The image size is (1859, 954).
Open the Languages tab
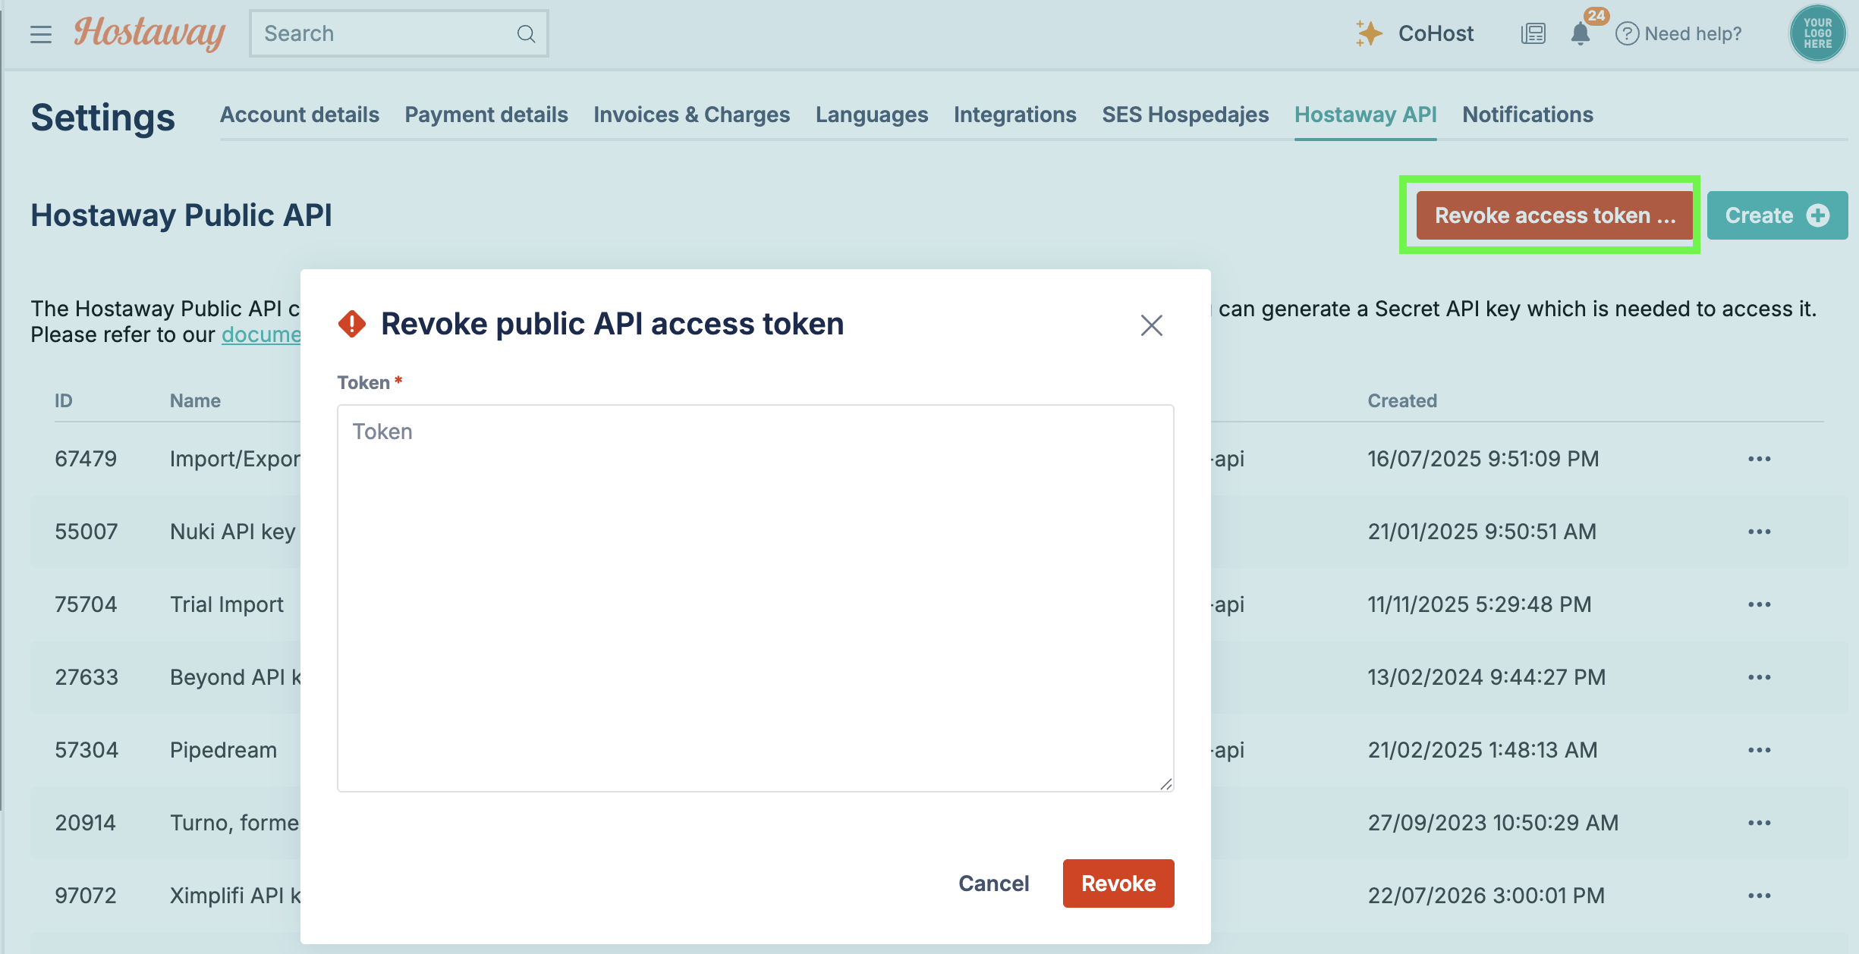[872, 115]
